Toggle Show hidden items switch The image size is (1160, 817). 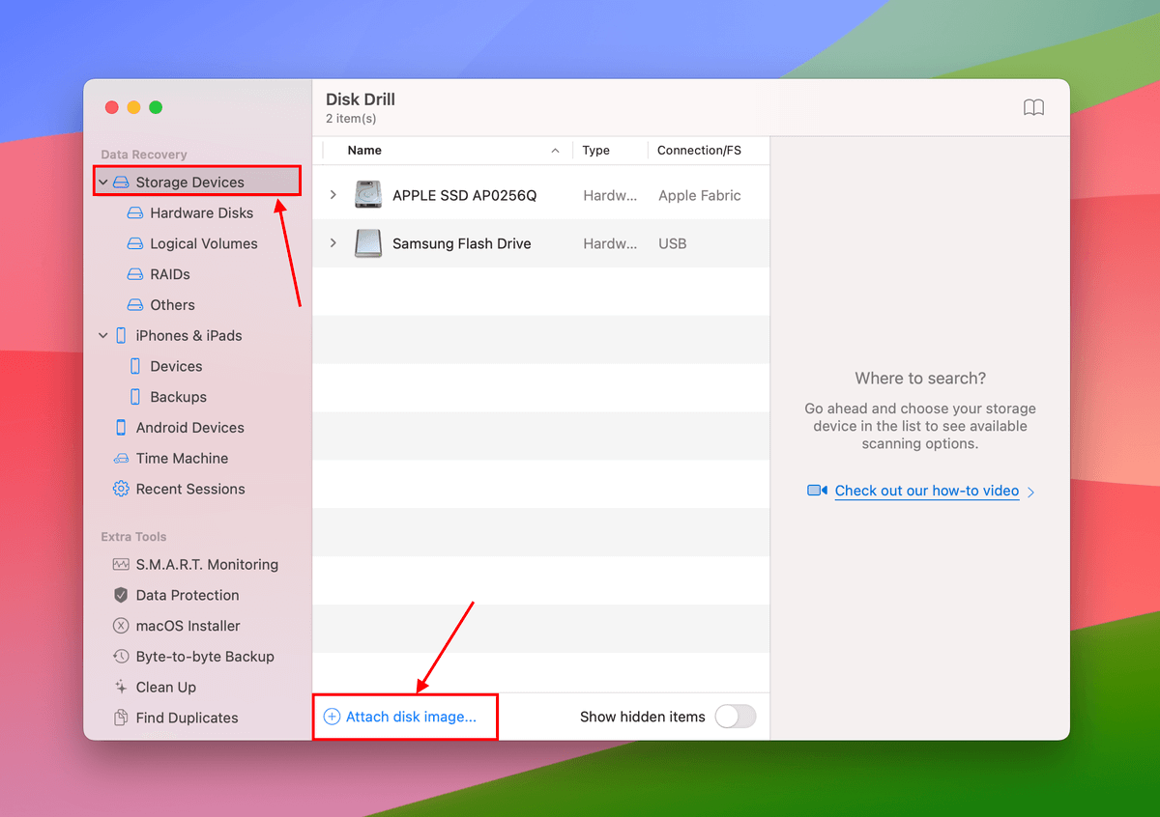(735, 717)
